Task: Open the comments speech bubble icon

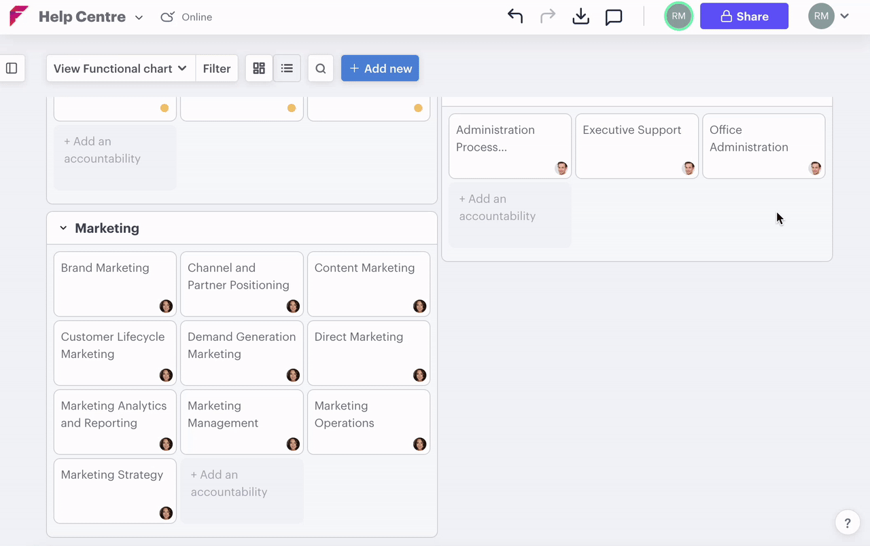Action: [614, 17]
